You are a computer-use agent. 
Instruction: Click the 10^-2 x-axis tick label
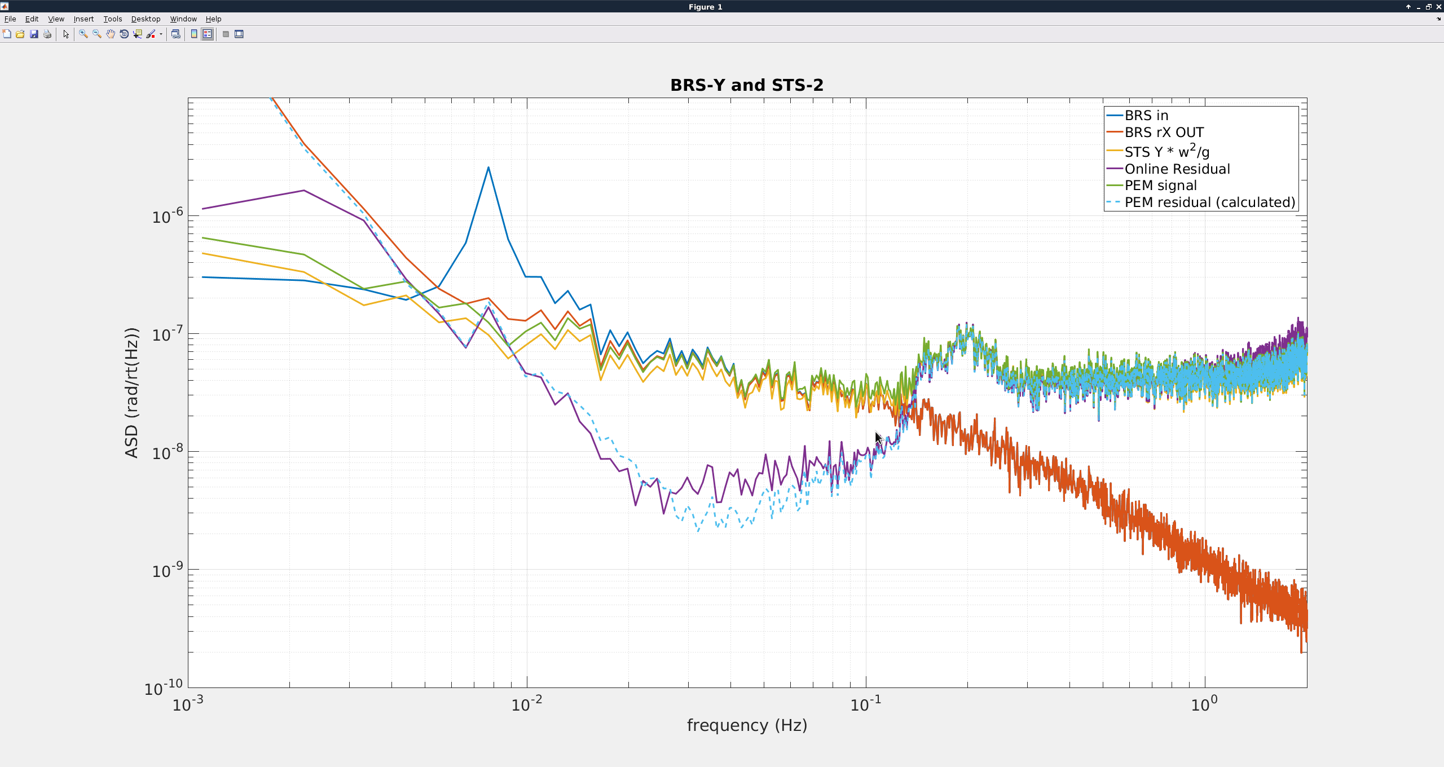[x=527, y=704]
